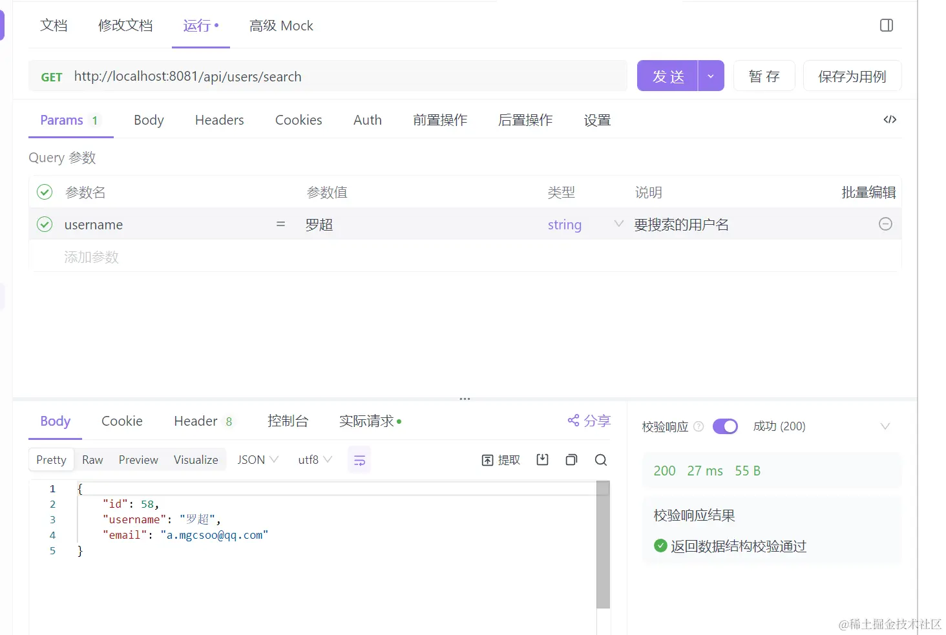Click the 分享 share icon
The image size is (946, 635).
(x=589, y=421)
